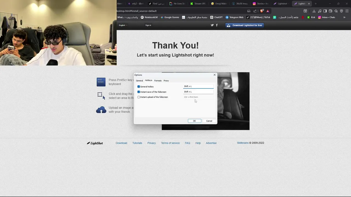The height and width of the screenshot is (197, 351).
Task: Click the Brave VPN shield icon
Action: [x=341, y=11]
